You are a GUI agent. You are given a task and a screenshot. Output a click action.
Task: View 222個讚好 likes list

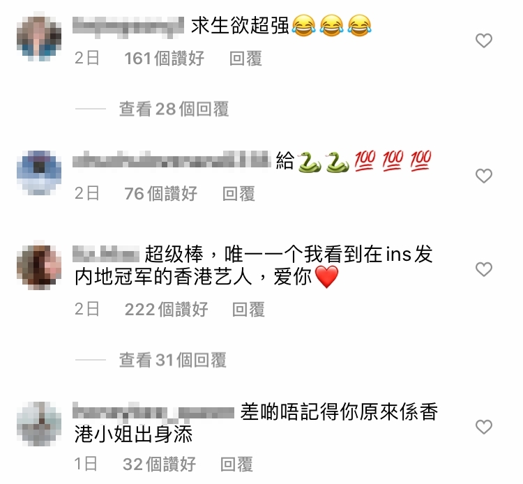[166, 309]
